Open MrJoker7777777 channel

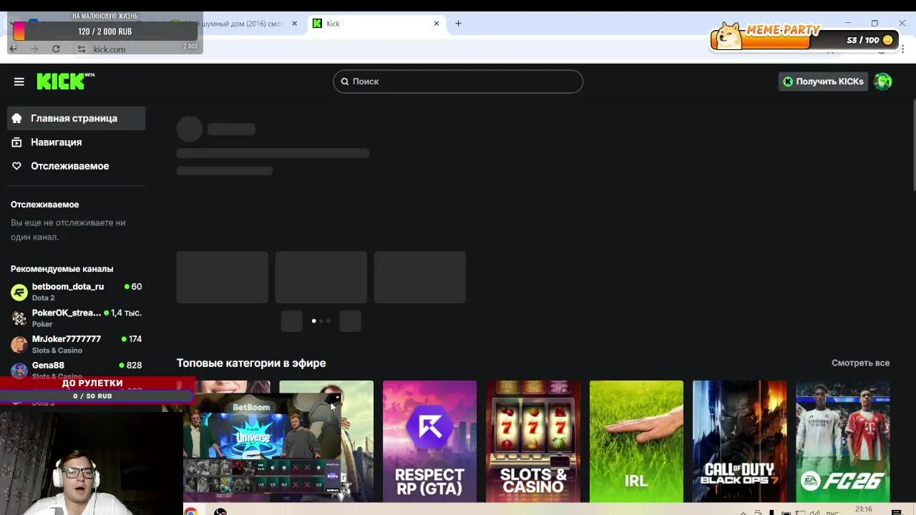(x=77, y=344)
